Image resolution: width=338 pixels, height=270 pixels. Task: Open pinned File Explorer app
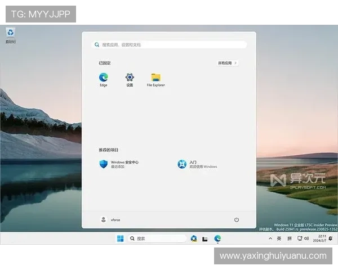point(155,80)
